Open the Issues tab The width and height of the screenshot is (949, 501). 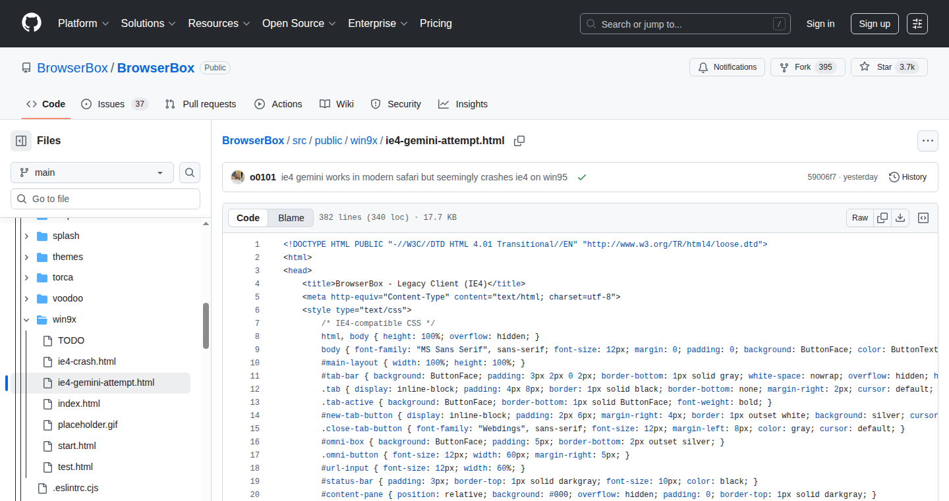(115, 104)
